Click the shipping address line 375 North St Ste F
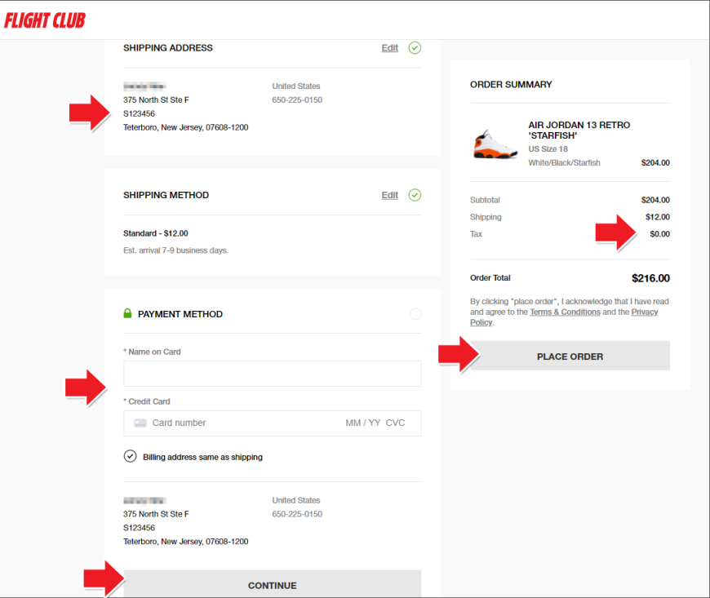 pyautogui.click(x=156, y=100)
